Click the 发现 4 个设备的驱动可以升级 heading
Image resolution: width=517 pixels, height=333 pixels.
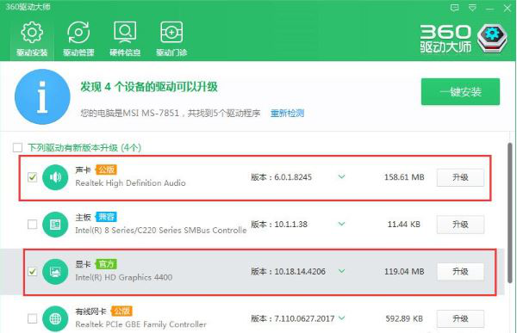[x=149, y=87]
